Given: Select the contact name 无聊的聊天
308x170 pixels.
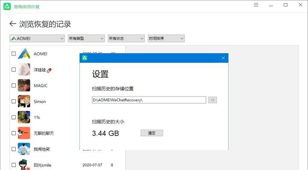Looking at the screenshot, I should [44, 133].
